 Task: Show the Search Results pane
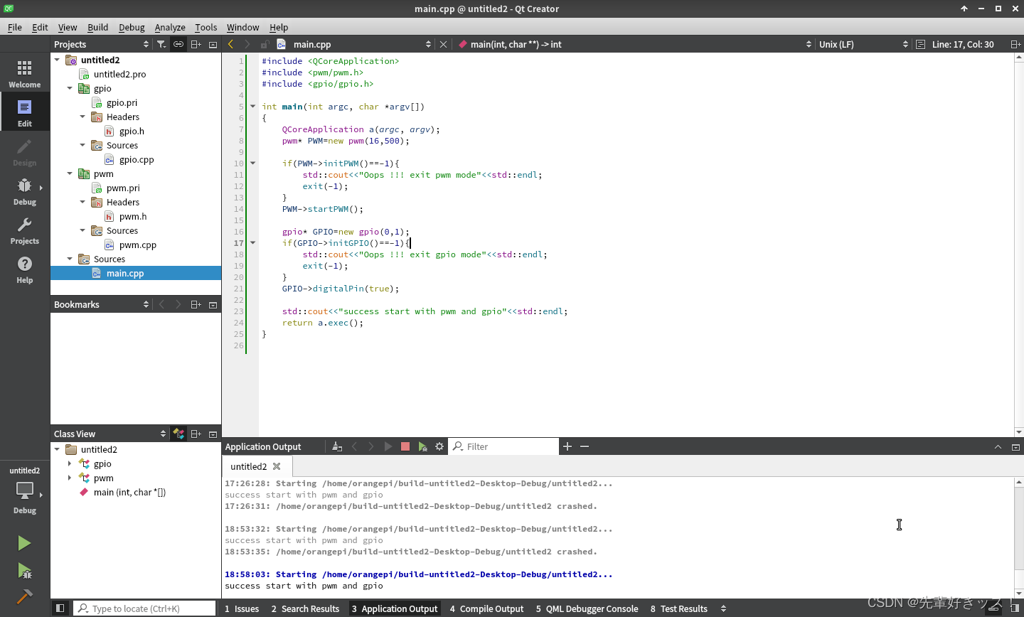click(305, 608)
